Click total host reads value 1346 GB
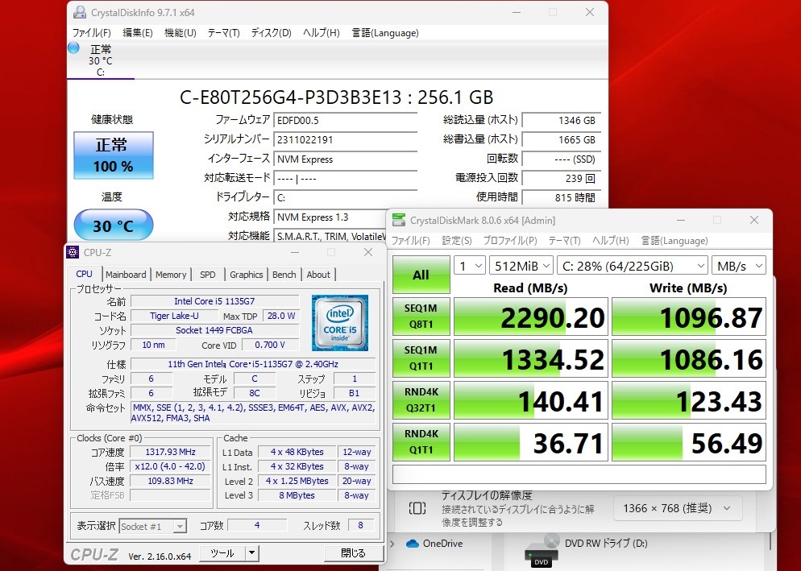Screen dimensions: 801x571 [x=561, y=121]
